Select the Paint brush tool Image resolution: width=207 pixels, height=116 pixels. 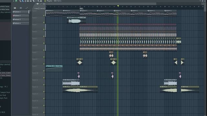[23, 1]
